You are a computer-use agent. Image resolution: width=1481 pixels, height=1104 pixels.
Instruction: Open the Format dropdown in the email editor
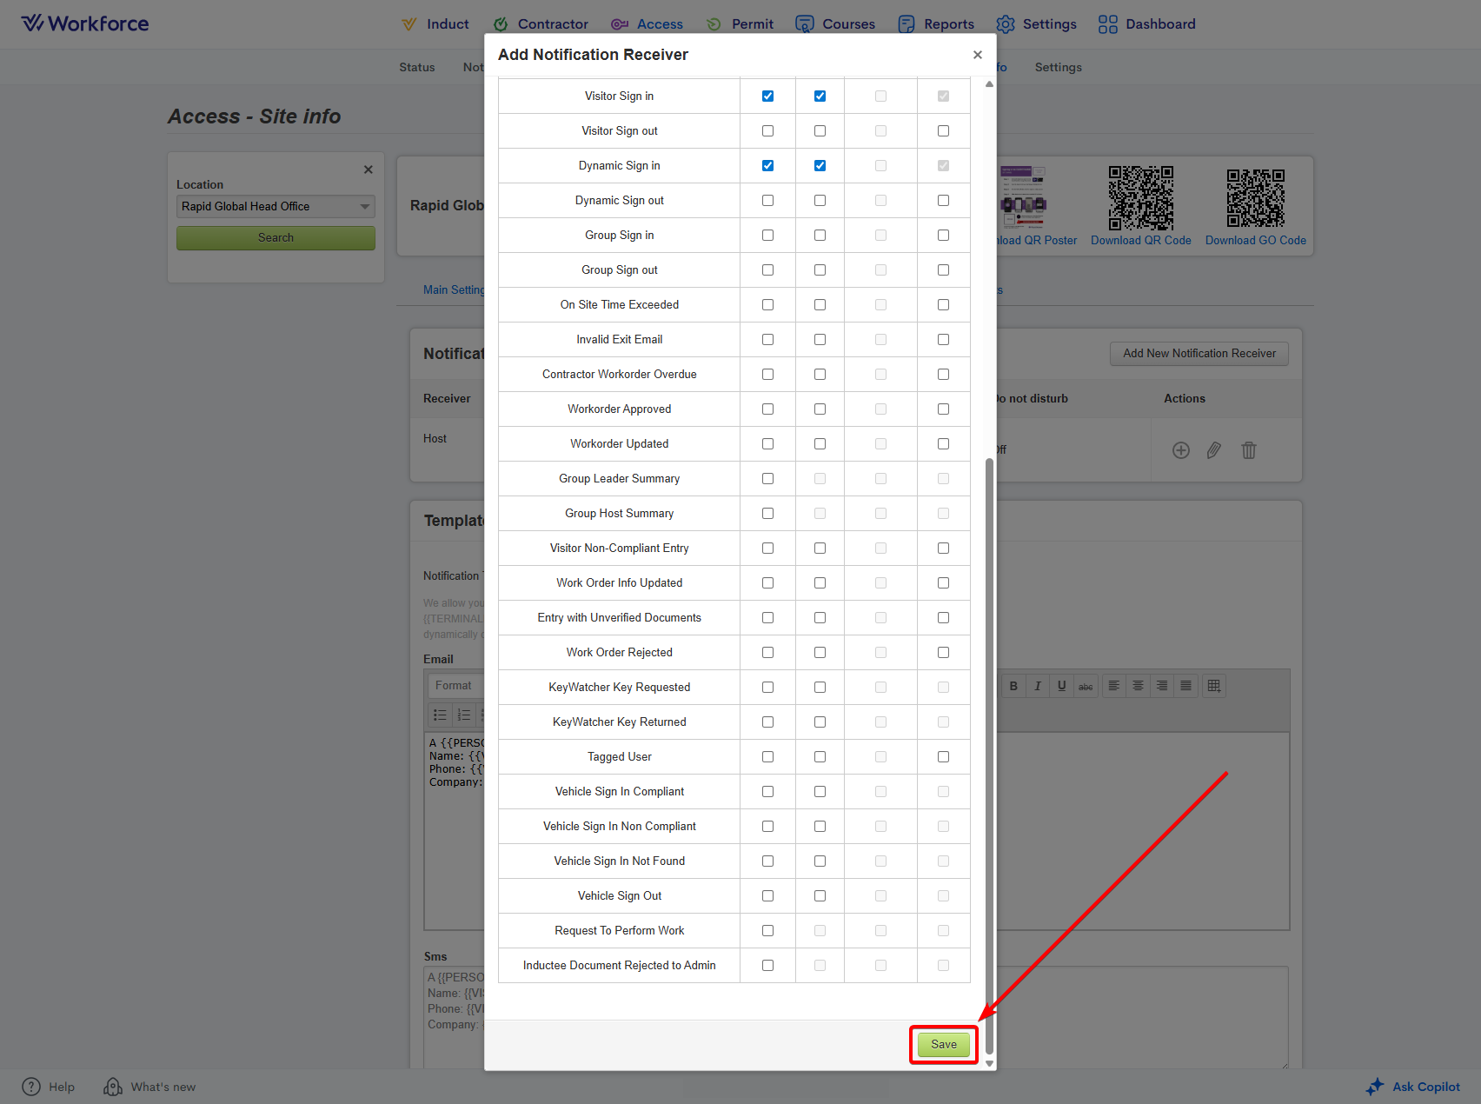click(x=455, y=686)
